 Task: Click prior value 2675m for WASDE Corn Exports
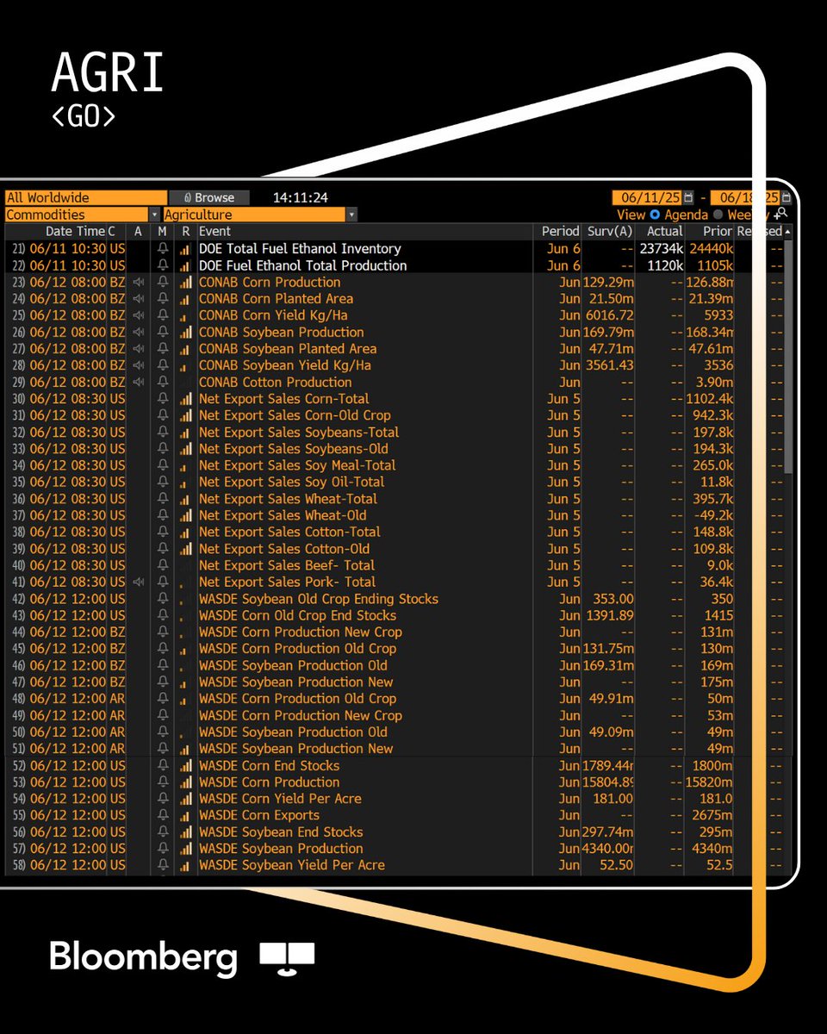(x=714, y=815)
